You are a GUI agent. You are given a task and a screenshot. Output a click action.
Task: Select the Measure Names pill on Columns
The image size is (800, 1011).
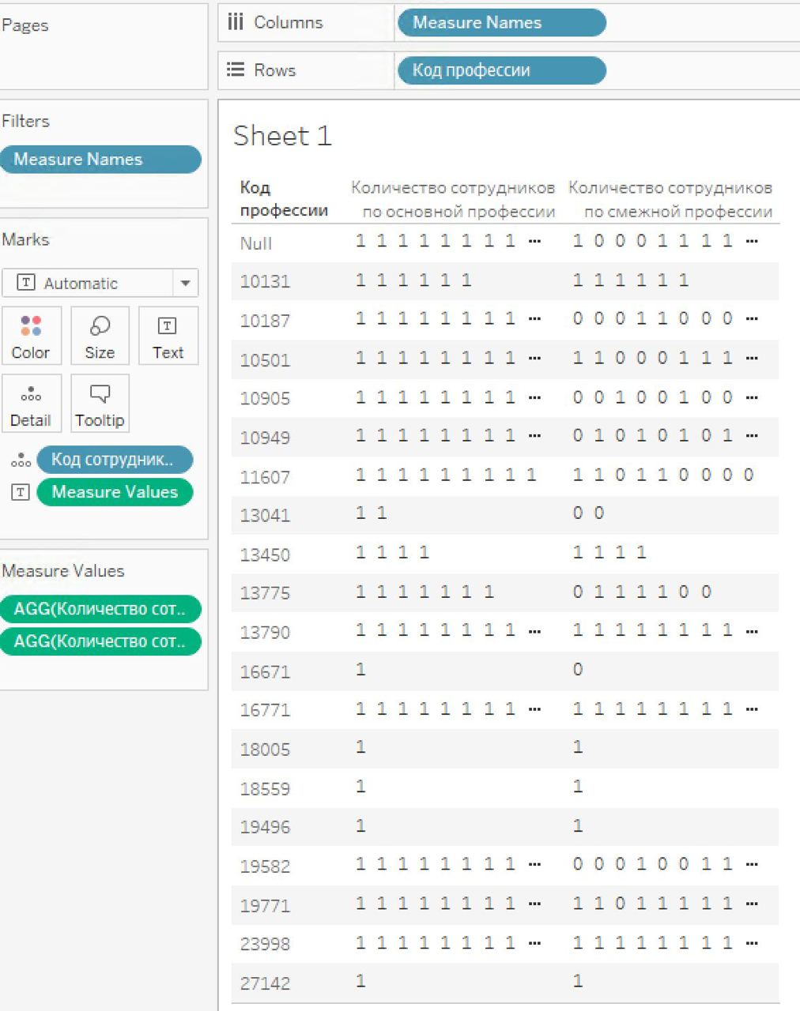(x=501, y=23)
